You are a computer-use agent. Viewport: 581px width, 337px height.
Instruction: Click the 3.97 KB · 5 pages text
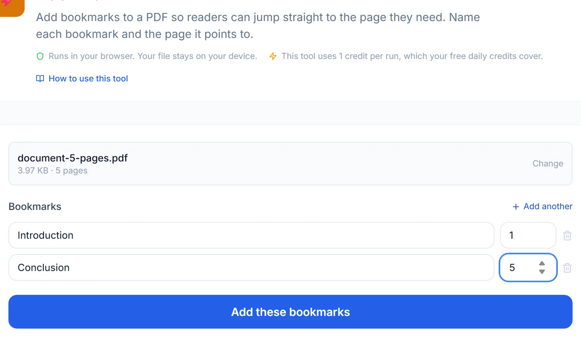click(x=53, y=170)
